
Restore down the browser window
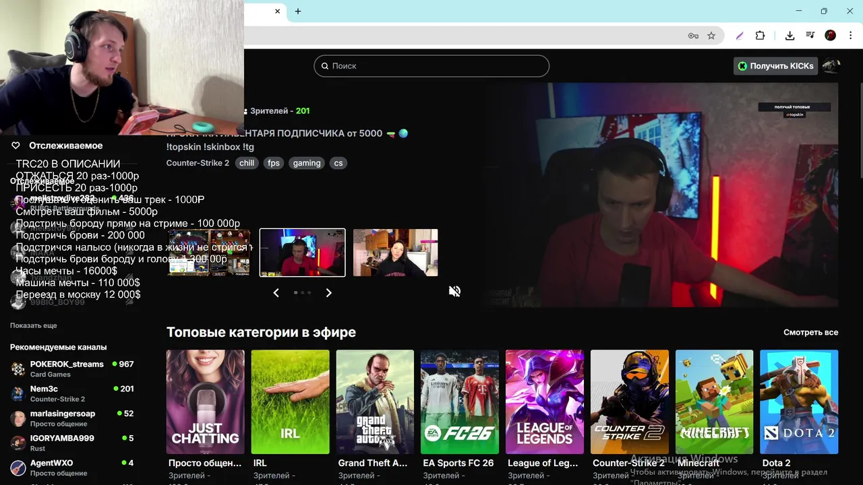pyautogui.click(x=824, y=11)
